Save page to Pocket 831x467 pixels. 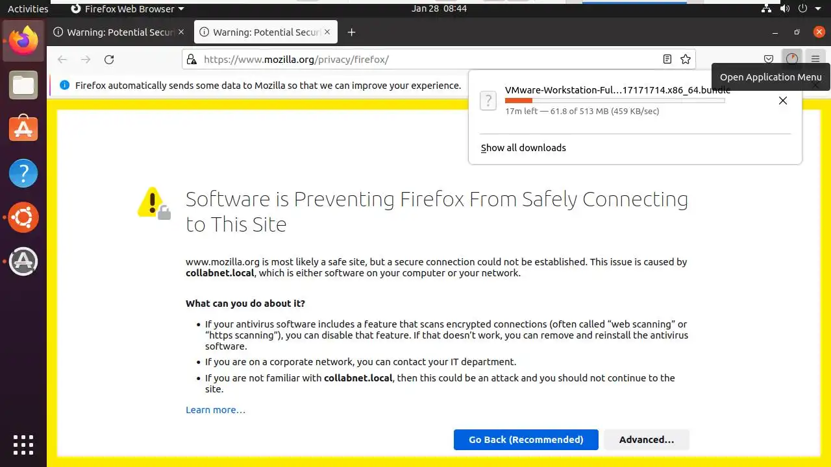click(x=769, y=60)
